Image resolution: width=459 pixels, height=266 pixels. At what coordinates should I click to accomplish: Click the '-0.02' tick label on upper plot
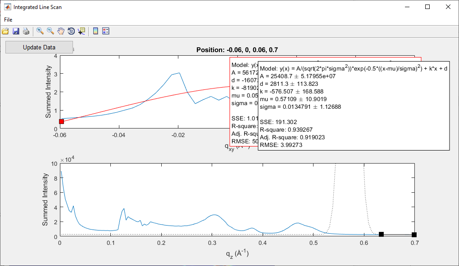178,135
